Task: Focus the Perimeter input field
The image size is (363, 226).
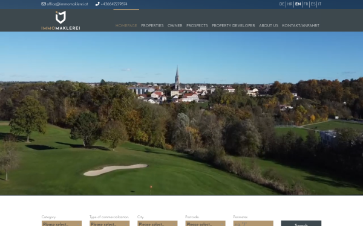Action: [x=253, y=224]
